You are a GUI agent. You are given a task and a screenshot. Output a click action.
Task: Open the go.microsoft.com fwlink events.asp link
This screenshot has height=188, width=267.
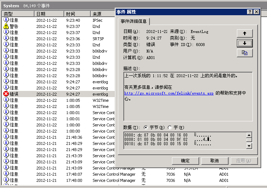[x=169, y=93]
